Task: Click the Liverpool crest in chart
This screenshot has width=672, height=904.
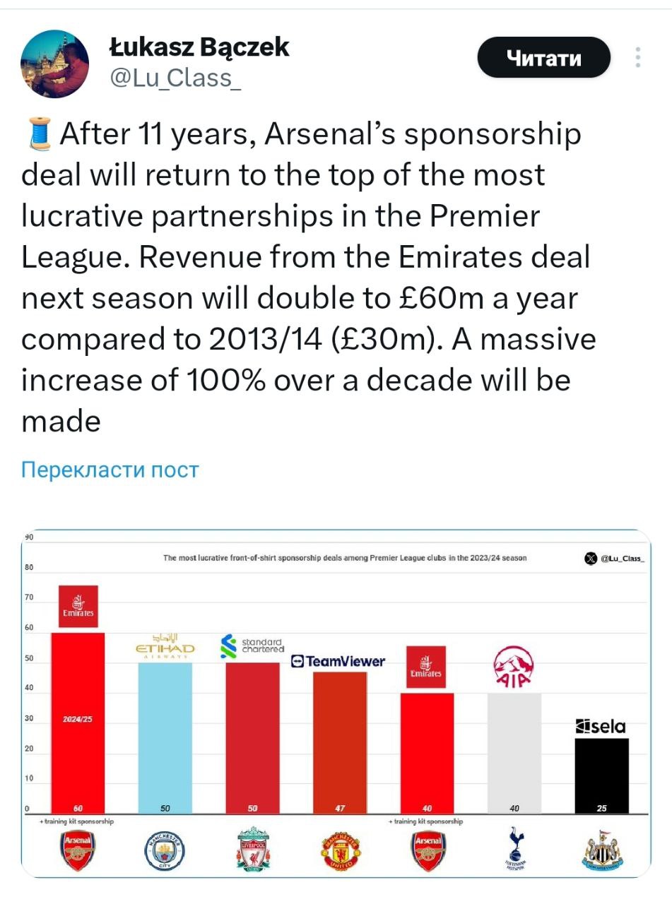Action: click(253, 850)
